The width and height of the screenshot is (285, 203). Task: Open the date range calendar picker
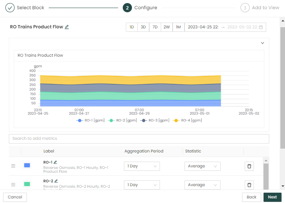tap(261, 27)
